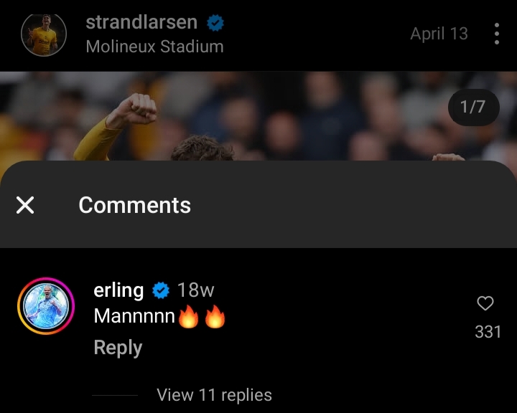
Task: Open the three-dot post options menu
Action: 497,34
